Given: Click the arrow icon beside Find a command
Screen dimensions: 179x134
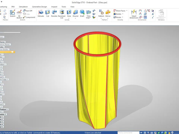Looking at the screenshot, I should 141,133.
